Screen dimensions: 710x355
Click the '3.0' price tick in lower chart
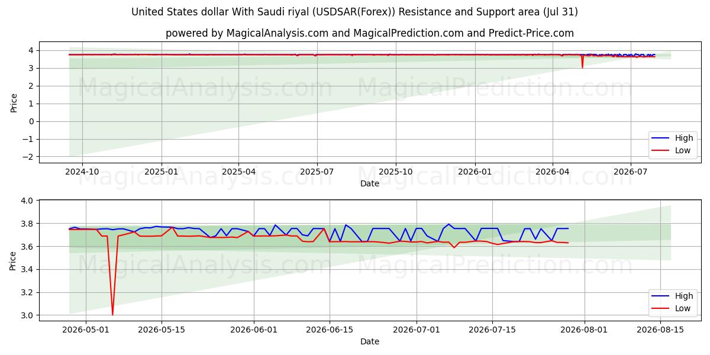(x=28, y=315)
